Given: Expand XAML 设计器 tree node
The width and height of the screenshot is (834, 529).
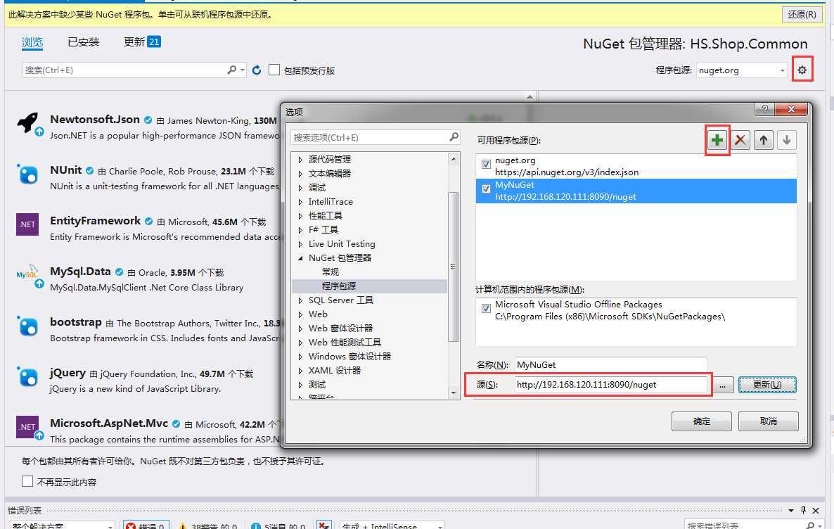Looking at the screenshot, I should pos(300,371).
